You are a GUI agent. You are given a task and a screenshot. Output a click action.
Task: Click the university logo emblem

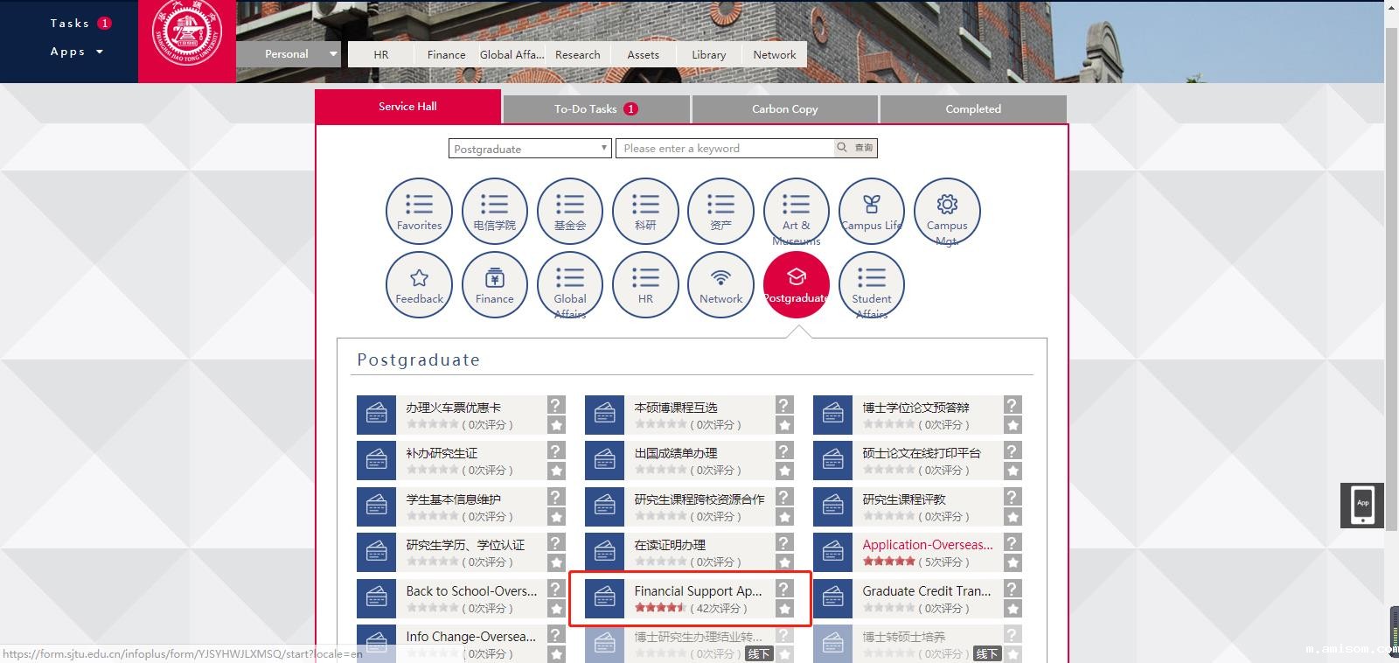(x=187, y=35)
